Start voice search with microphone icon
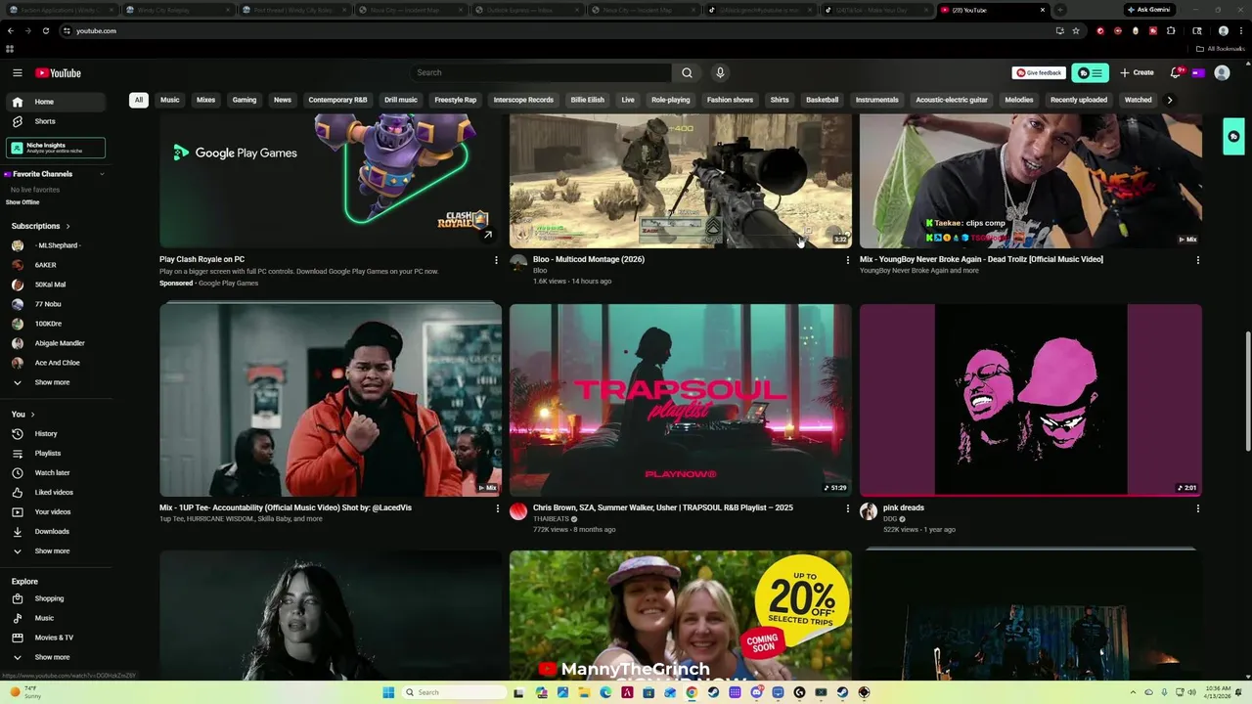The width and height of the screenshot is (1252, 704). (720, 72)
